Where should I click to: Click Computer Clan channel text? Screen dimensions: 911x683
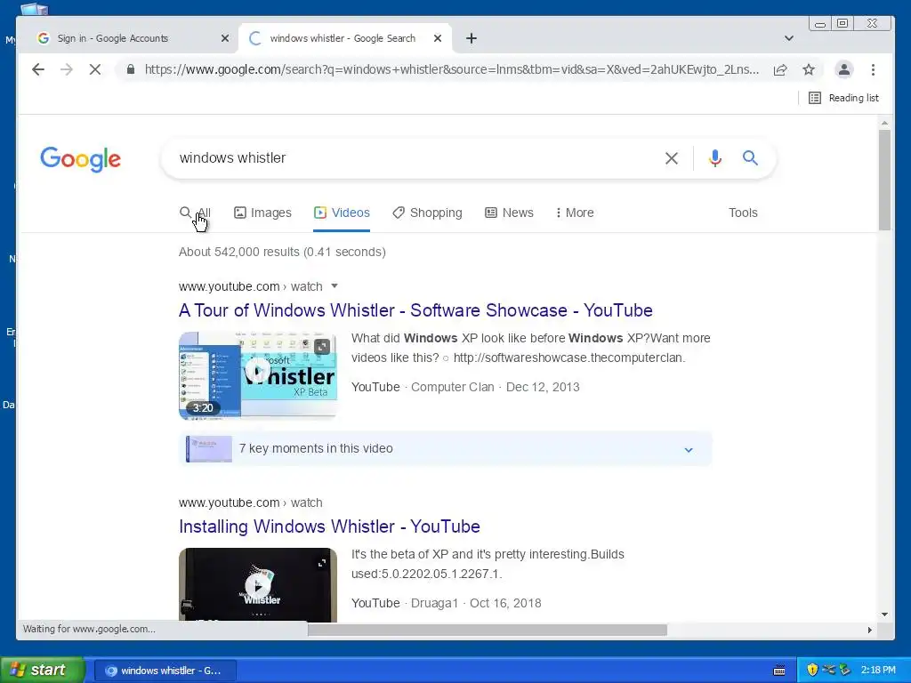pyautogui.click(x=453, y=387)
